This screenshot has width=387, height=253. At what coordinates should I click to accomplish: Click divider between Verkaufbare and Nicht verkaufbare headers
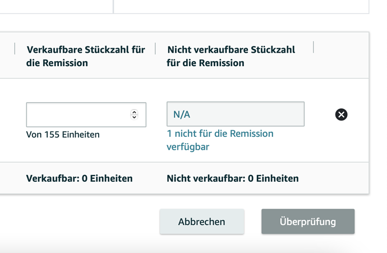[x=156, y=48]
